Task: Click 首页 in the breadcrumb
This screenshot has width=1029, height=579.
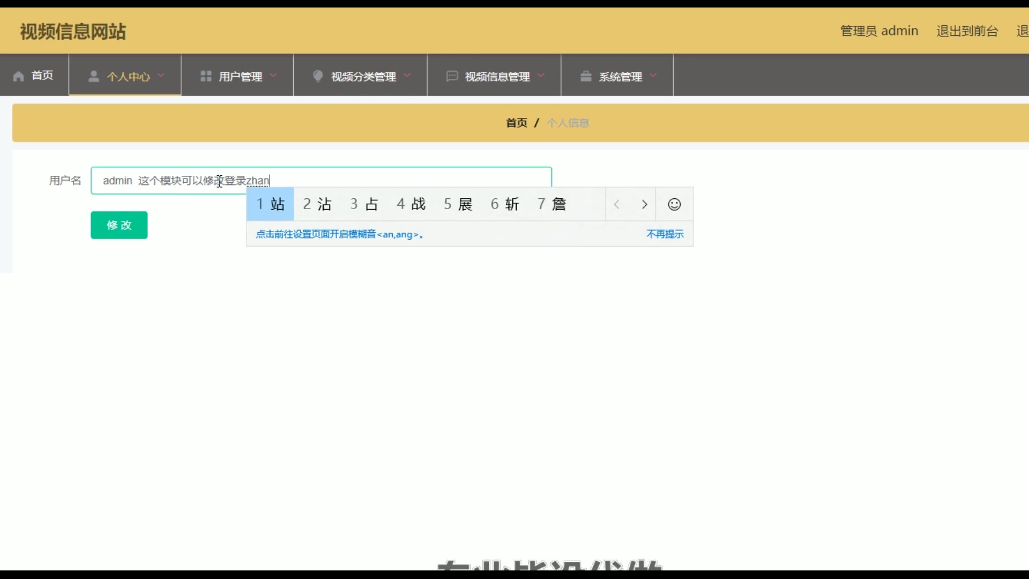Action: [517, 123]
